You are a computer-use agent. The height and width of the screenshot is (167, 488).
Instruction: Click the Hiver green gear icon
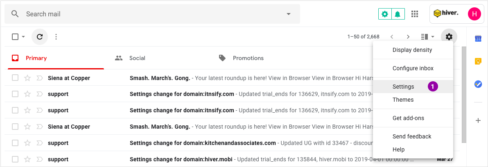click(385, 14)
